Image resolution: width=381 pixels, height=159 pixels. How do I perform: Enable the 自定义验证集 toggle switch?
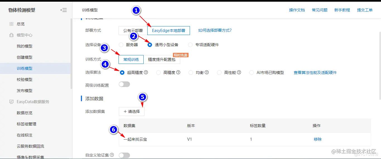[x=124, y=155]
